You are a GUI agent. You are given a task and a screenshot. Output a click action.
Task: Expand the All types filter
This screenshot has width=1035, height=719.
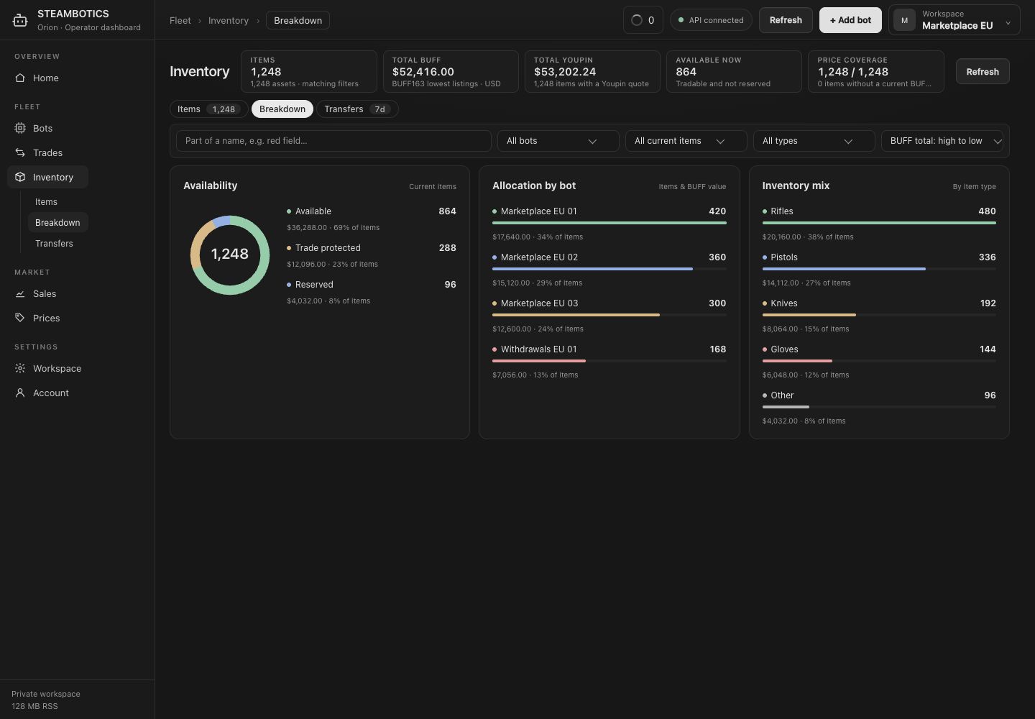click(x=814, y=141)
